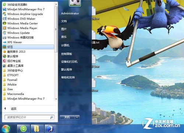184x133 pixels.
Task: Click the Windows Start orb
Action: click(x=6, y=129)
